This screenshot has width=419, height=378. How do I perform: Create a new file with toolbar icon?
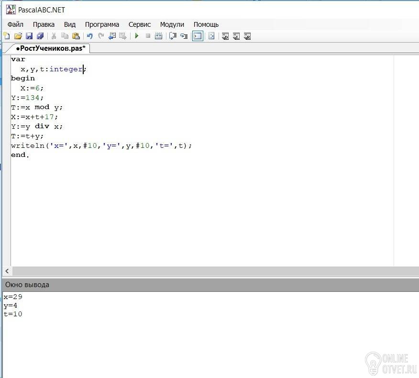7,36
